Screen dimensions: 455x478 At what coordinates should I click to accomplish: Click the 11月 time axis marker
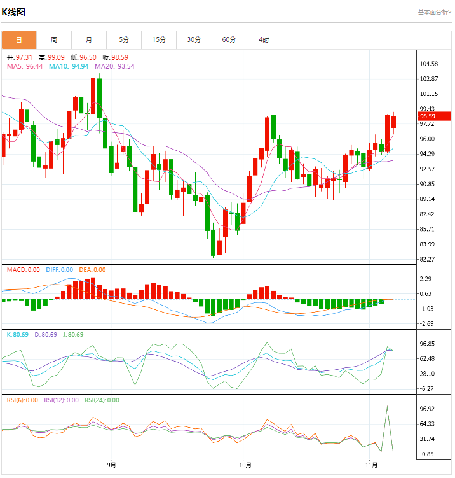pos(371,465)
